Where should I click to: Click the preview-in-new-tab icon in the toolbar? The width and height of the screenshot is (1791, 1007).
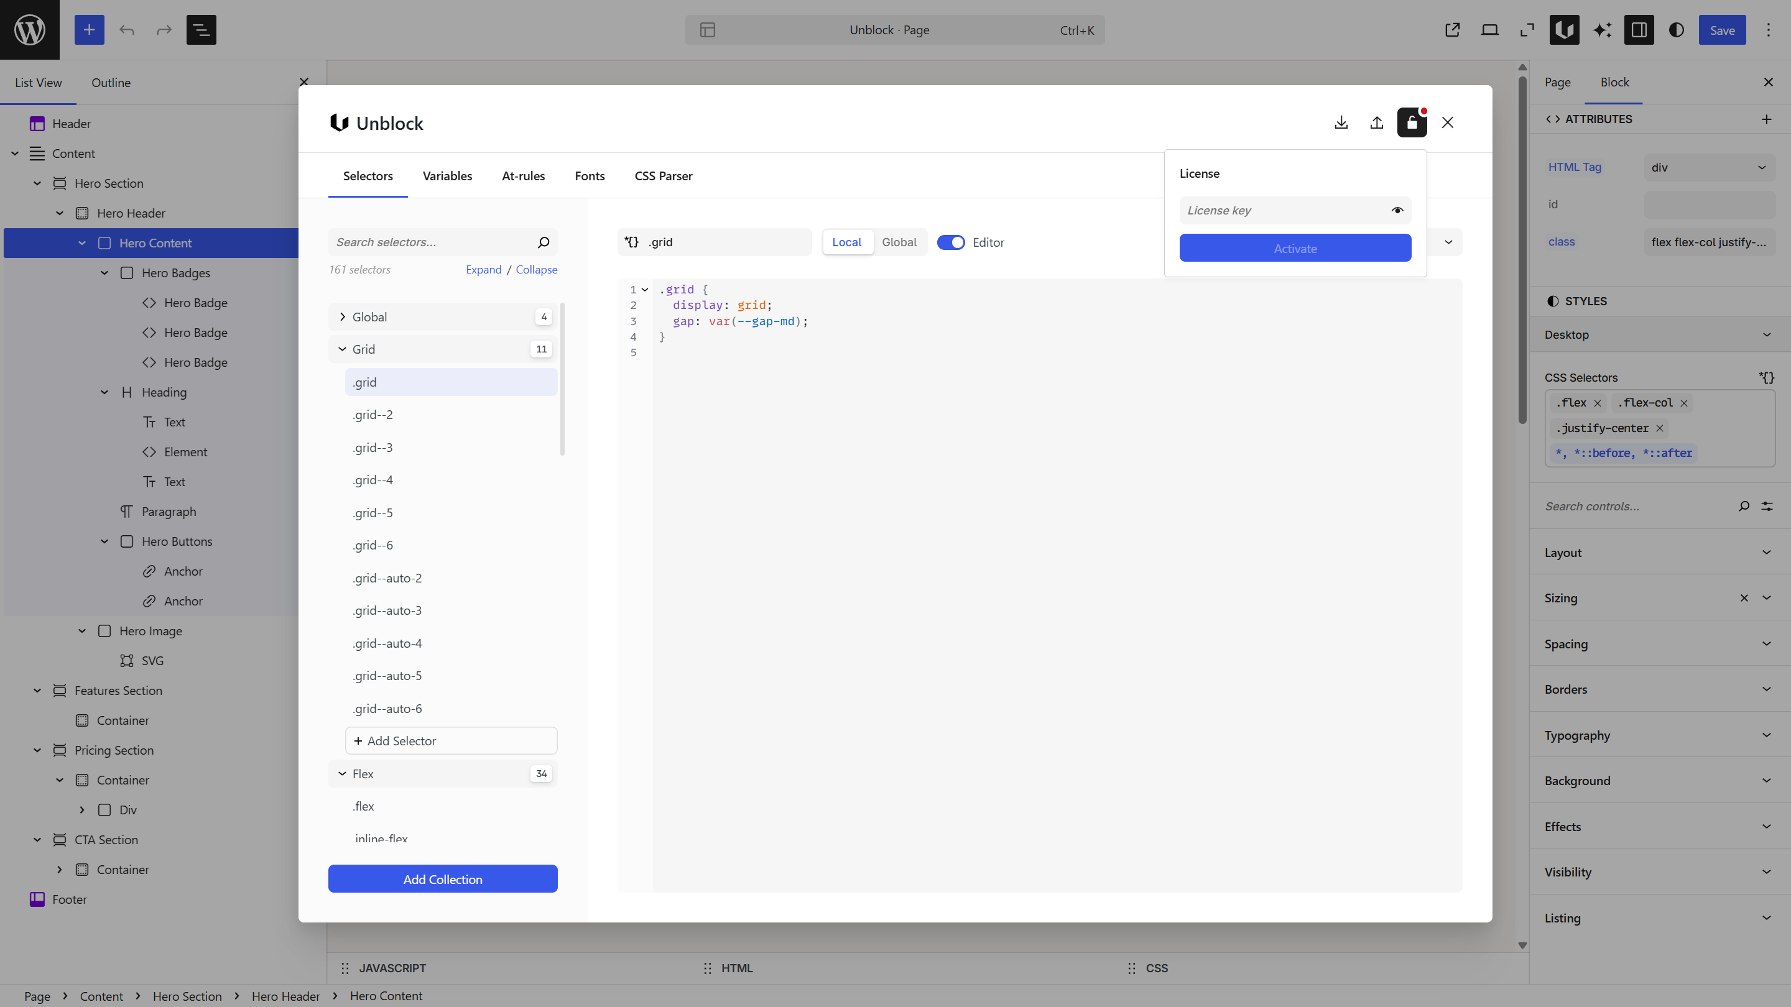[x=1453, y=30]
